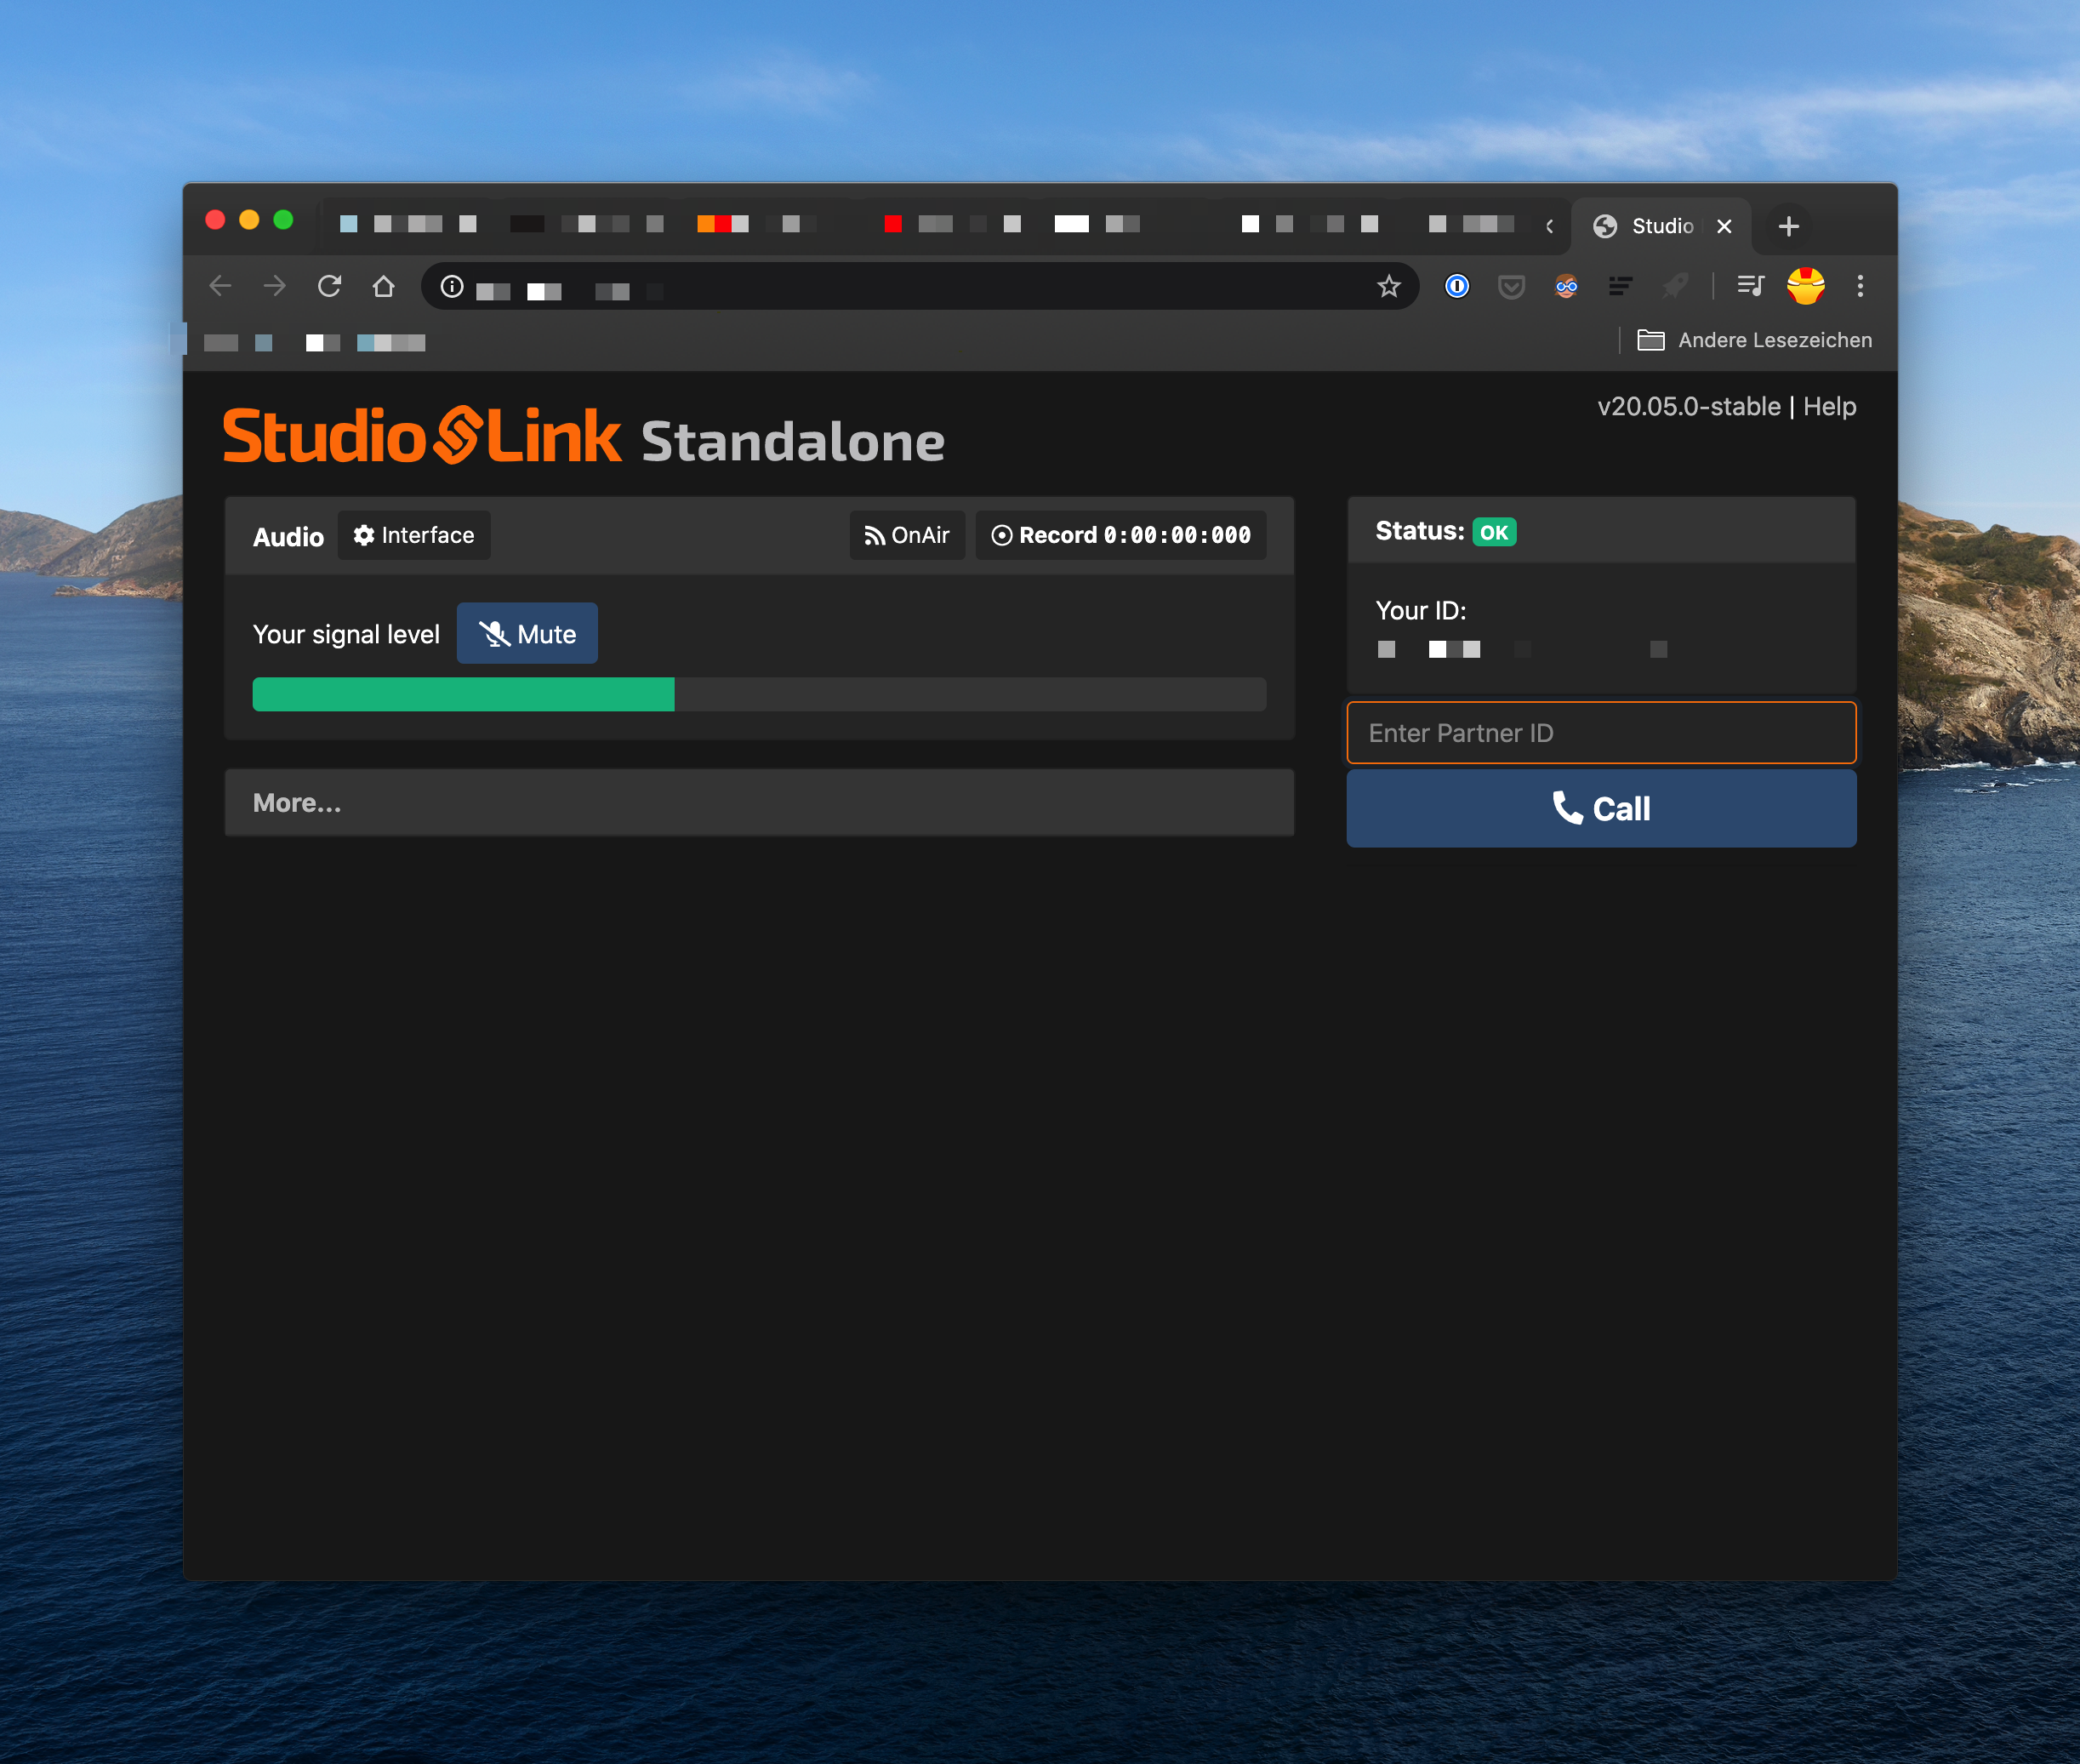This screenshot has height=1764, width=2080.
Task: Click the StudioLink Standalone logo
Action: pos(584,437)
